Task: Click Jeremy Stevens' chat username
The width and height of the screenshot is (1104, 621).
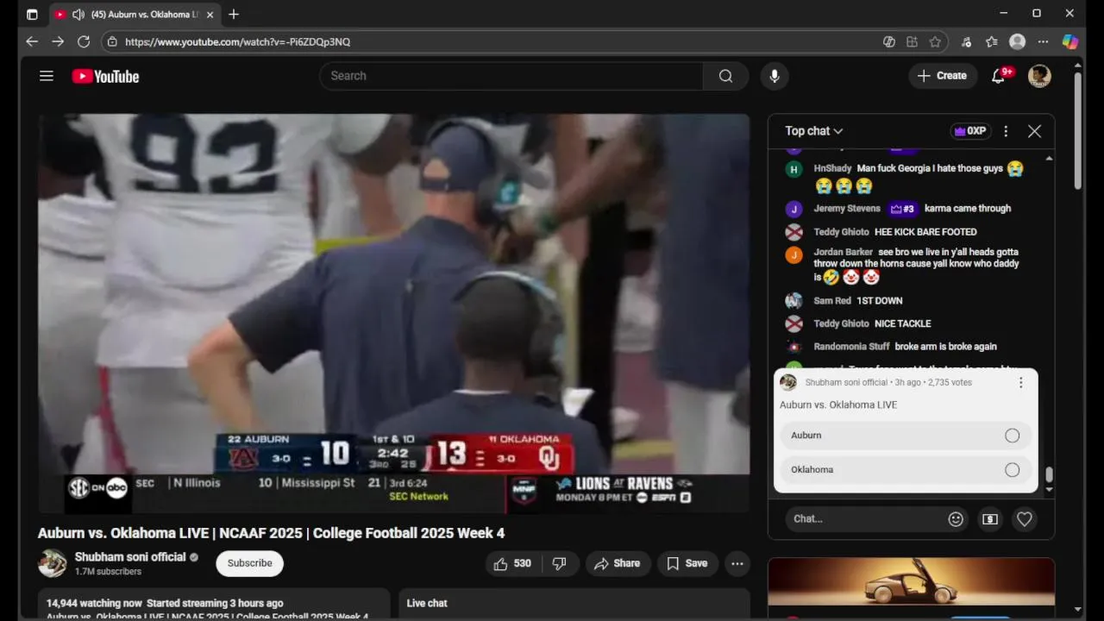Action: click(847, 209)
